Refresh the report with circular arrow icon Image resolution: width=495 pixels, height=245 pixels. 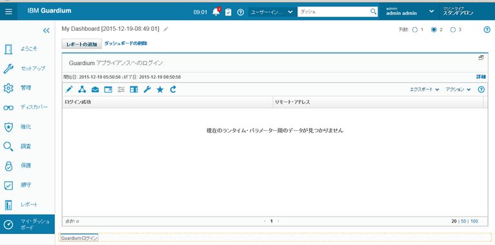point(173,90)
